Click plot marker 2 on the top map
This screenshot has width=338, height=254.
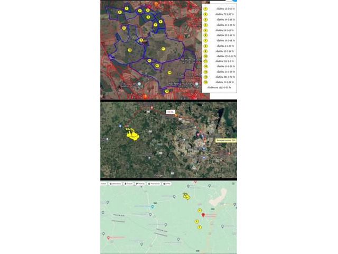(x=120, y=12)
